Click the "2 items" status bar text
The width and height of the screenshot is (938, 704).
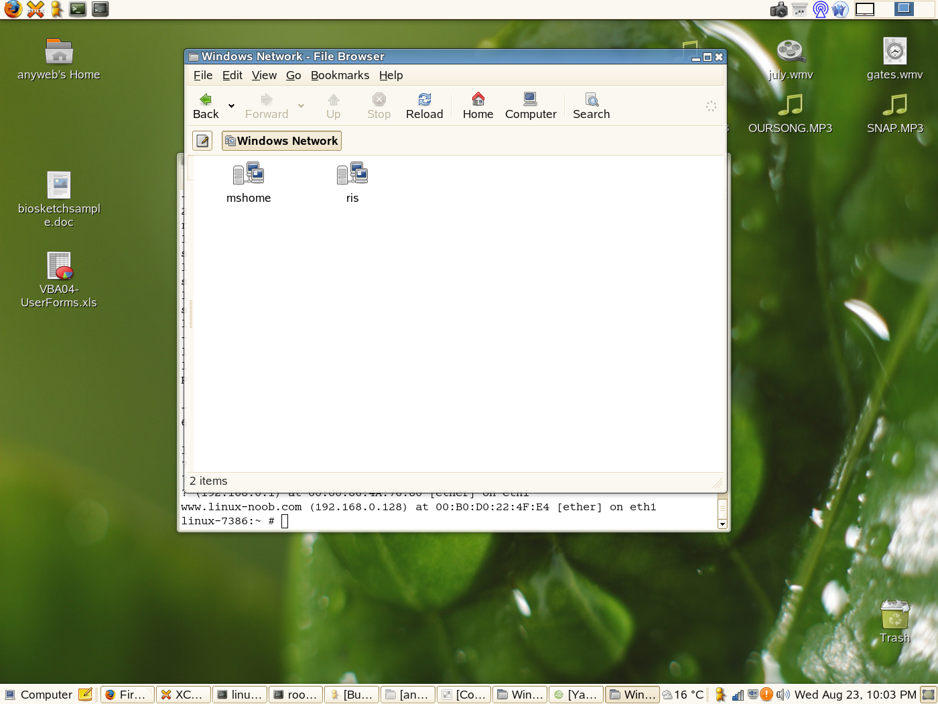(208, 481)
